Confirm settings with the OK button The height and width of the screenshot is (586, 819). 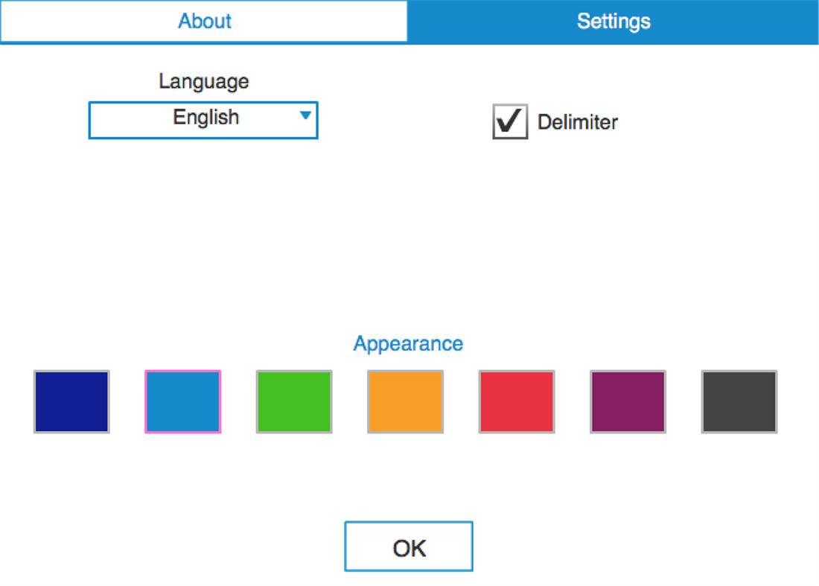pos(408,546)
